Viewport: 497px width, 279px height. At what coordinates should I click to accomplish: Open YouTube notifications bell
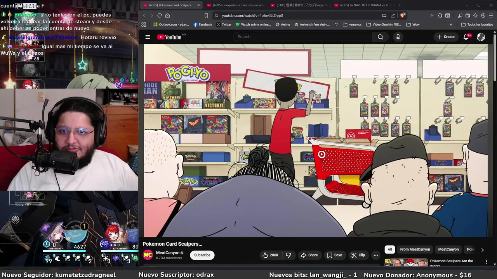466,37
